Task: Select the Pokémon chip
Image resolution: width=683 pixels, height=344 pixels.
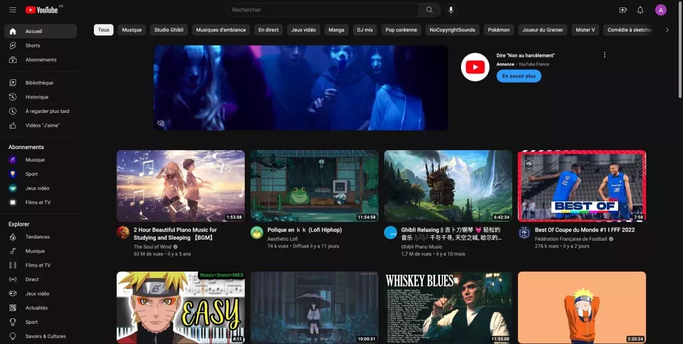Action: click(499, 30)
